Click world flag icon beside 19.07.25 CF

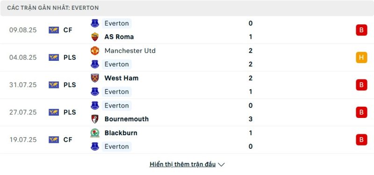point(54,139)
